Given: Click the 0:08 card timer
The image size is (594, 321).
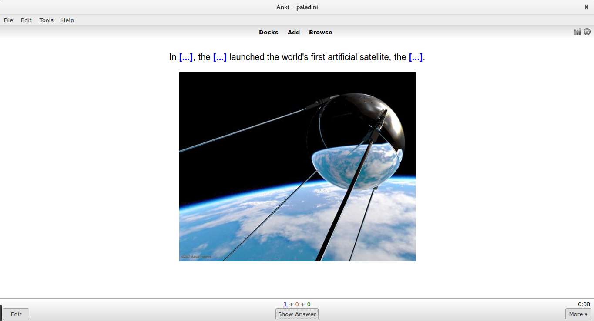Looking at the screenshot, I should (x=584, y=304).
